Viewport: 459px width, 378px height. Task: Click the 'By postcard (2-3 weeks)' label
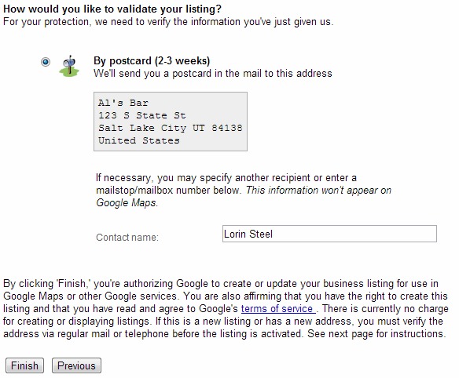pos(152,60)
